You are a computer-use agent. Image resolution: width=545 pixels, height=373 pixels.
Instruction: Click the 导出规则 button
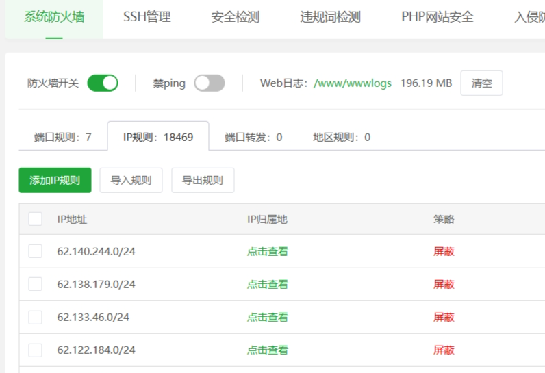pos(202,181)
